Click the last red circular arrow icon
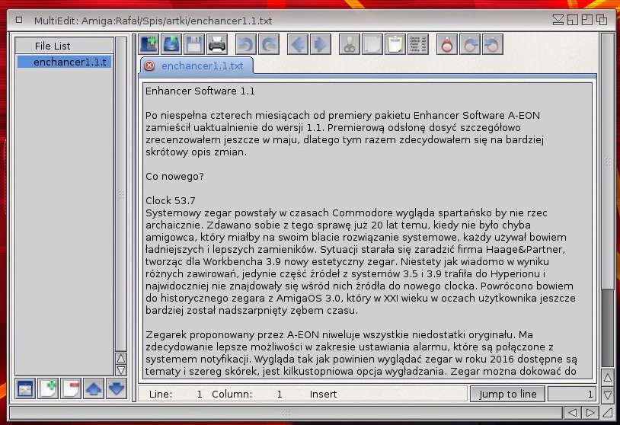 (493, 44)
